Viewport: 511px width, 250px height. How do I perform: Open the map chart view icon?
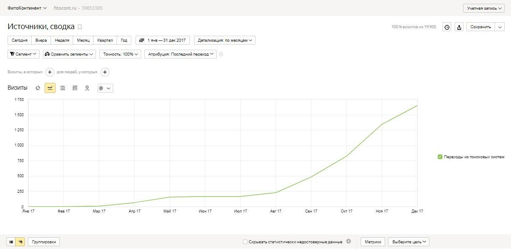(x=87, y=88)
